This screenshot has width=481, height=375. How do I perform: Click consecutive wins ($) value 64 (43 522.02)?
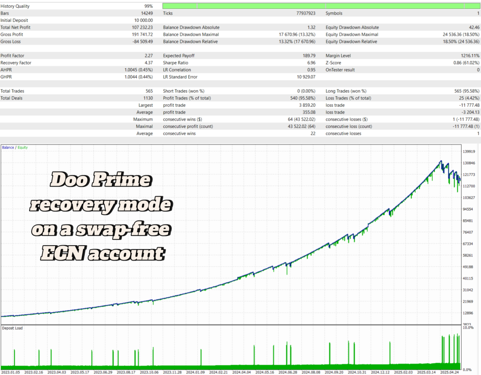pyautogui.click(x=301, y=119)
